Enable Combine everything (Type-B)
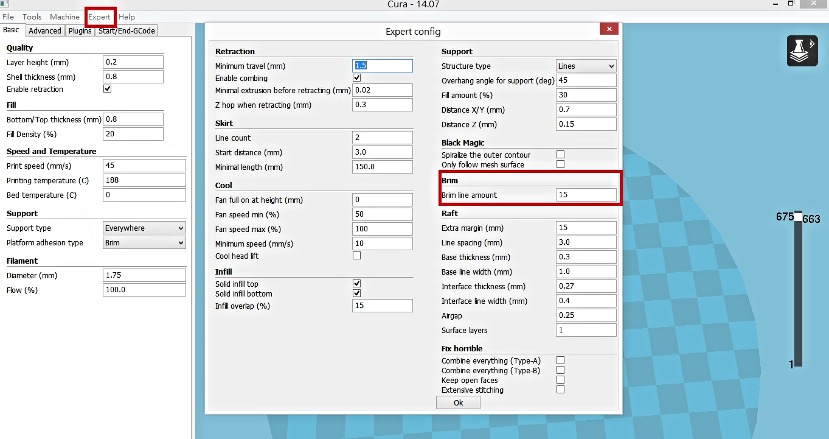This screenshot has width=829, height=439. pyautogui.click(x=561, y=370)
